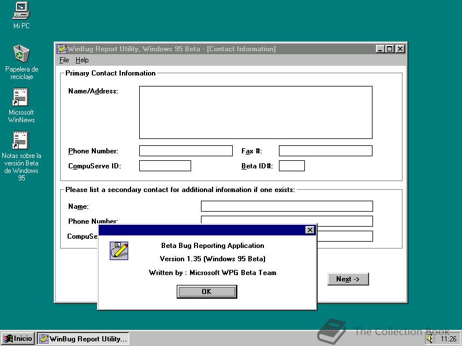Close the WinBug Report Utility window
Screen dimensions: 462x346
coord(400,49)
